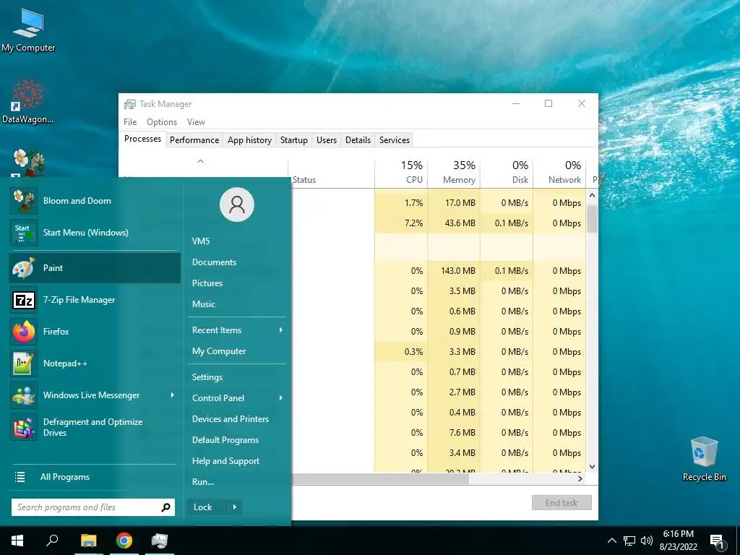Image resolution: width=740 pixels, height=555 pixels.
Task: Open Documents from start menu
Action: tap(214, 262)
